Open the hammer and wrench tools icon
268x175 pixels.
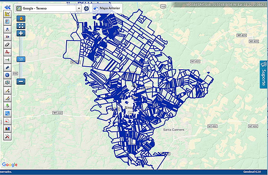(x=7, y=136)
